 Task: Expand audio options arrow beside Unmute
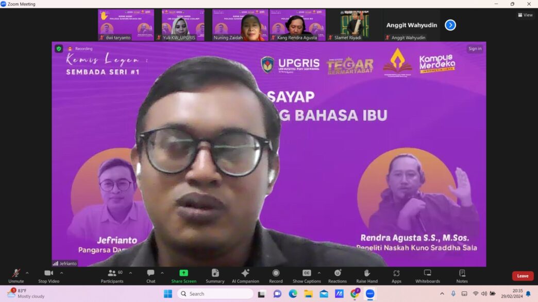pos(27,273)
